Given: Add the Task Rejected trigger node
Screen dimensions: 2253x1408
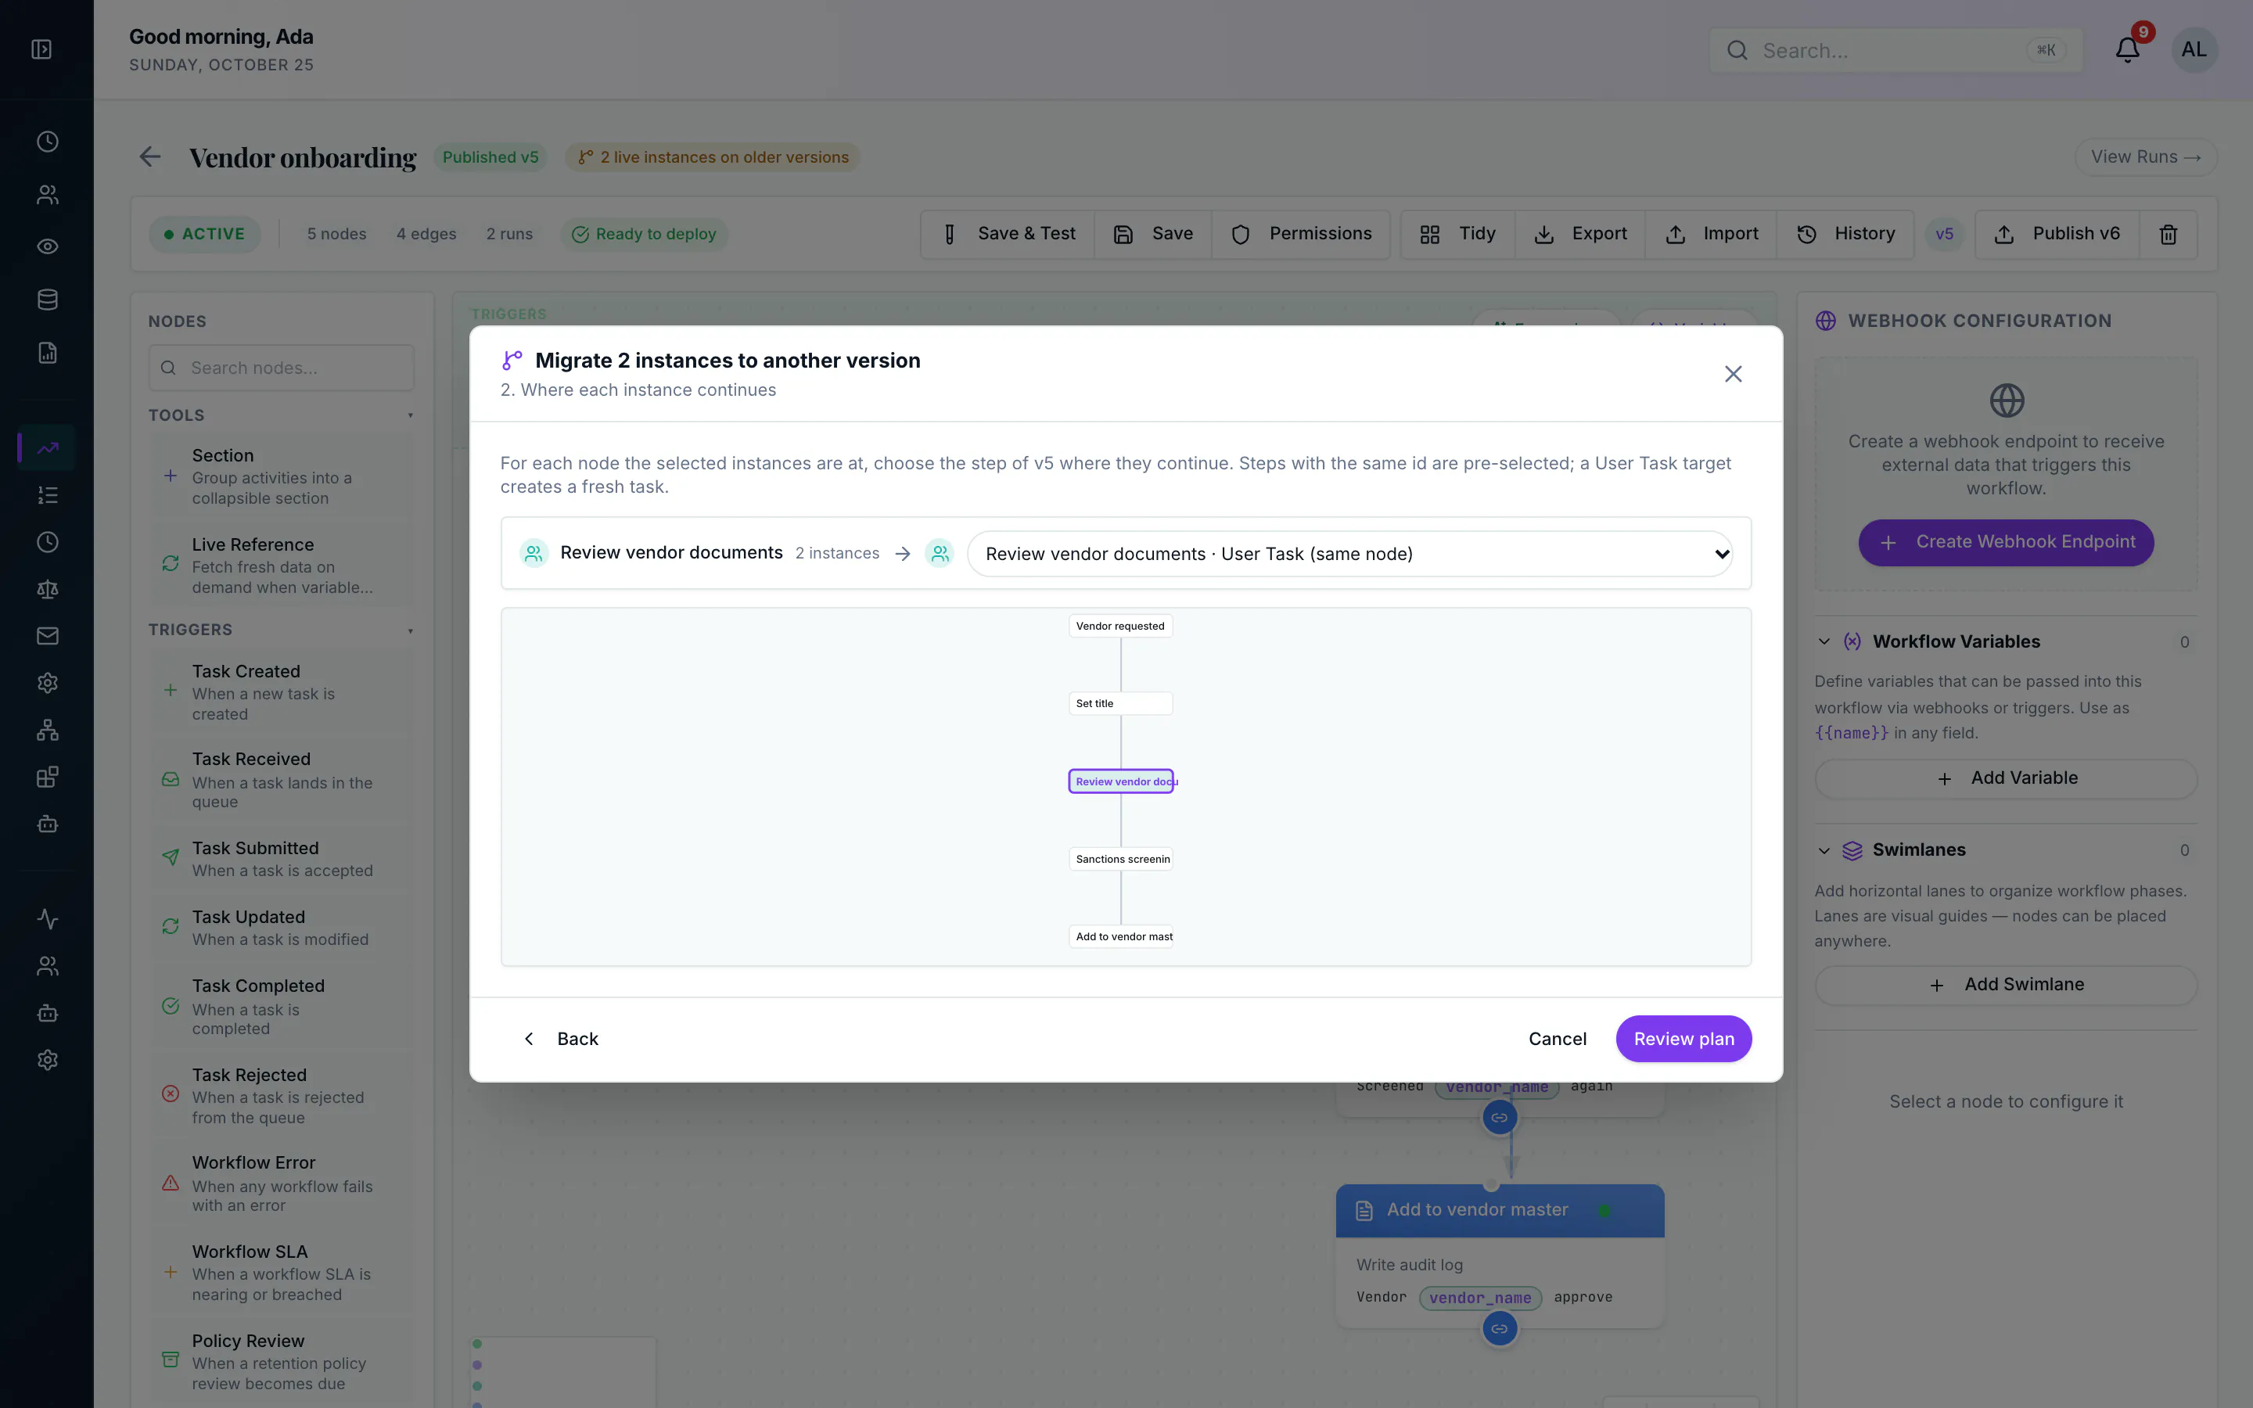Looking at the screenshot, I should click(281, 1095).
